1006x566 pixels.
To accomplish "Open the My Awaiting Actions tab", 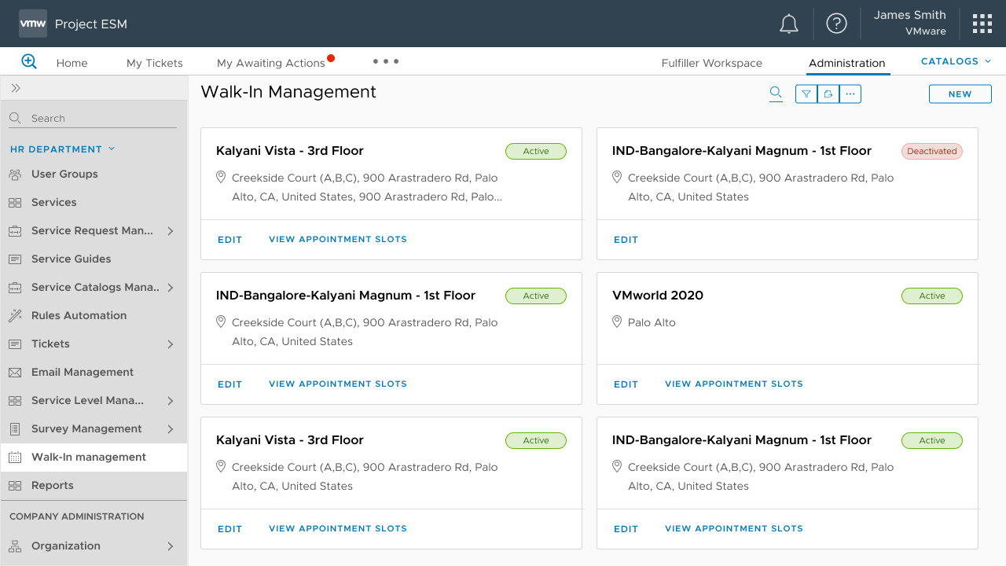I will click(x=271, y=63).
